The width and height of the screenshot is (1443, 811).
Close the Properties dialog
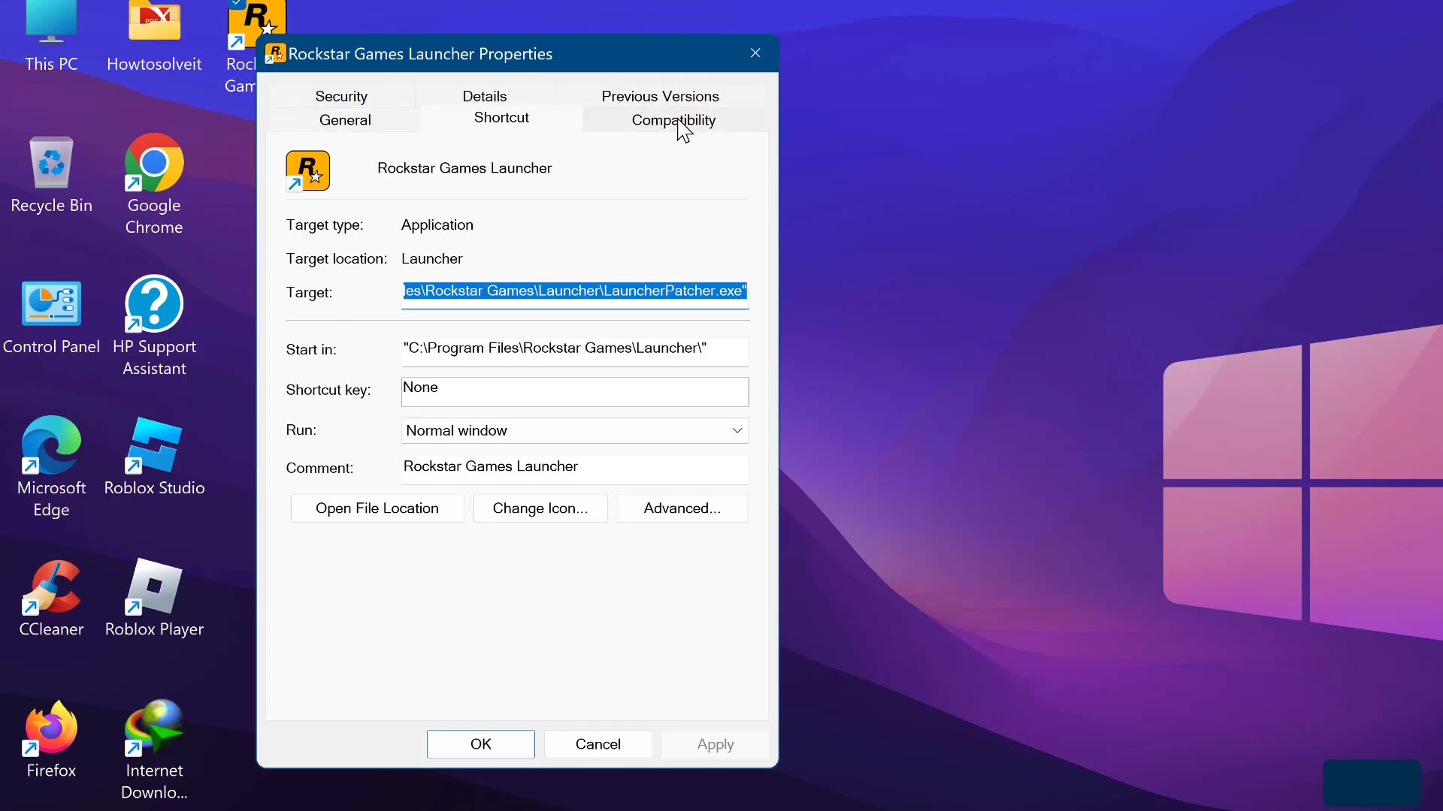[755, 53]
